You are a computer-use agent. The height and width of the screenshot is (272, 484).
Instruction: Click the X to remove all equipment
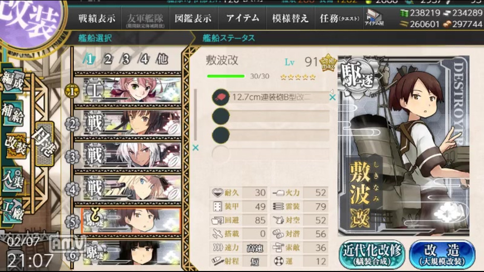click(196, 148)
